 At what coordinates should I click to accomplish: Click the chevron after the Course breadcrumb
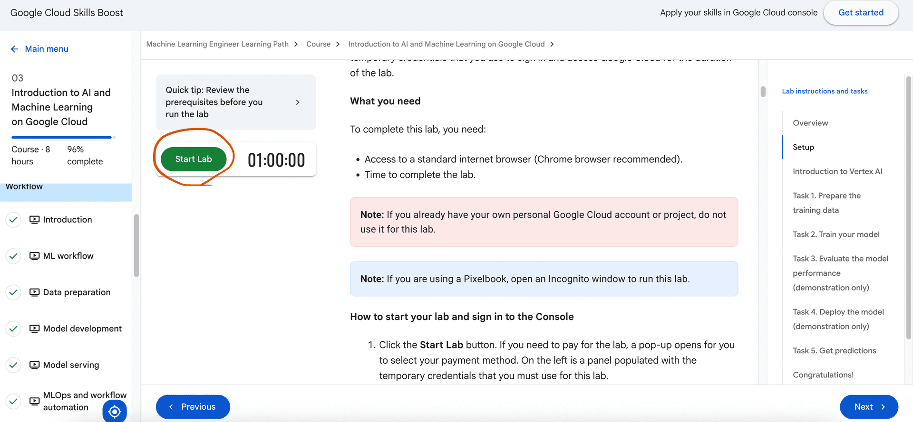coord(338,44)
